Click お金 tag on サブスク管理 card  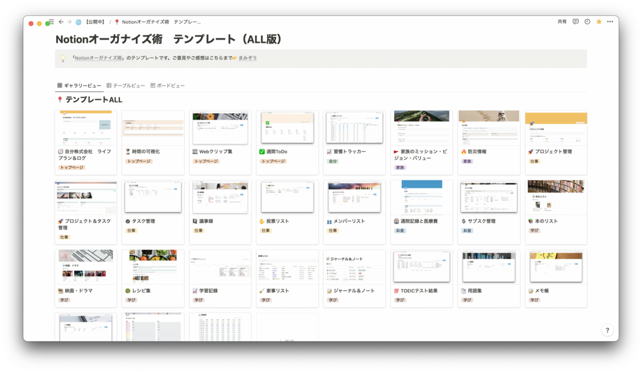[x=467, y=231]
